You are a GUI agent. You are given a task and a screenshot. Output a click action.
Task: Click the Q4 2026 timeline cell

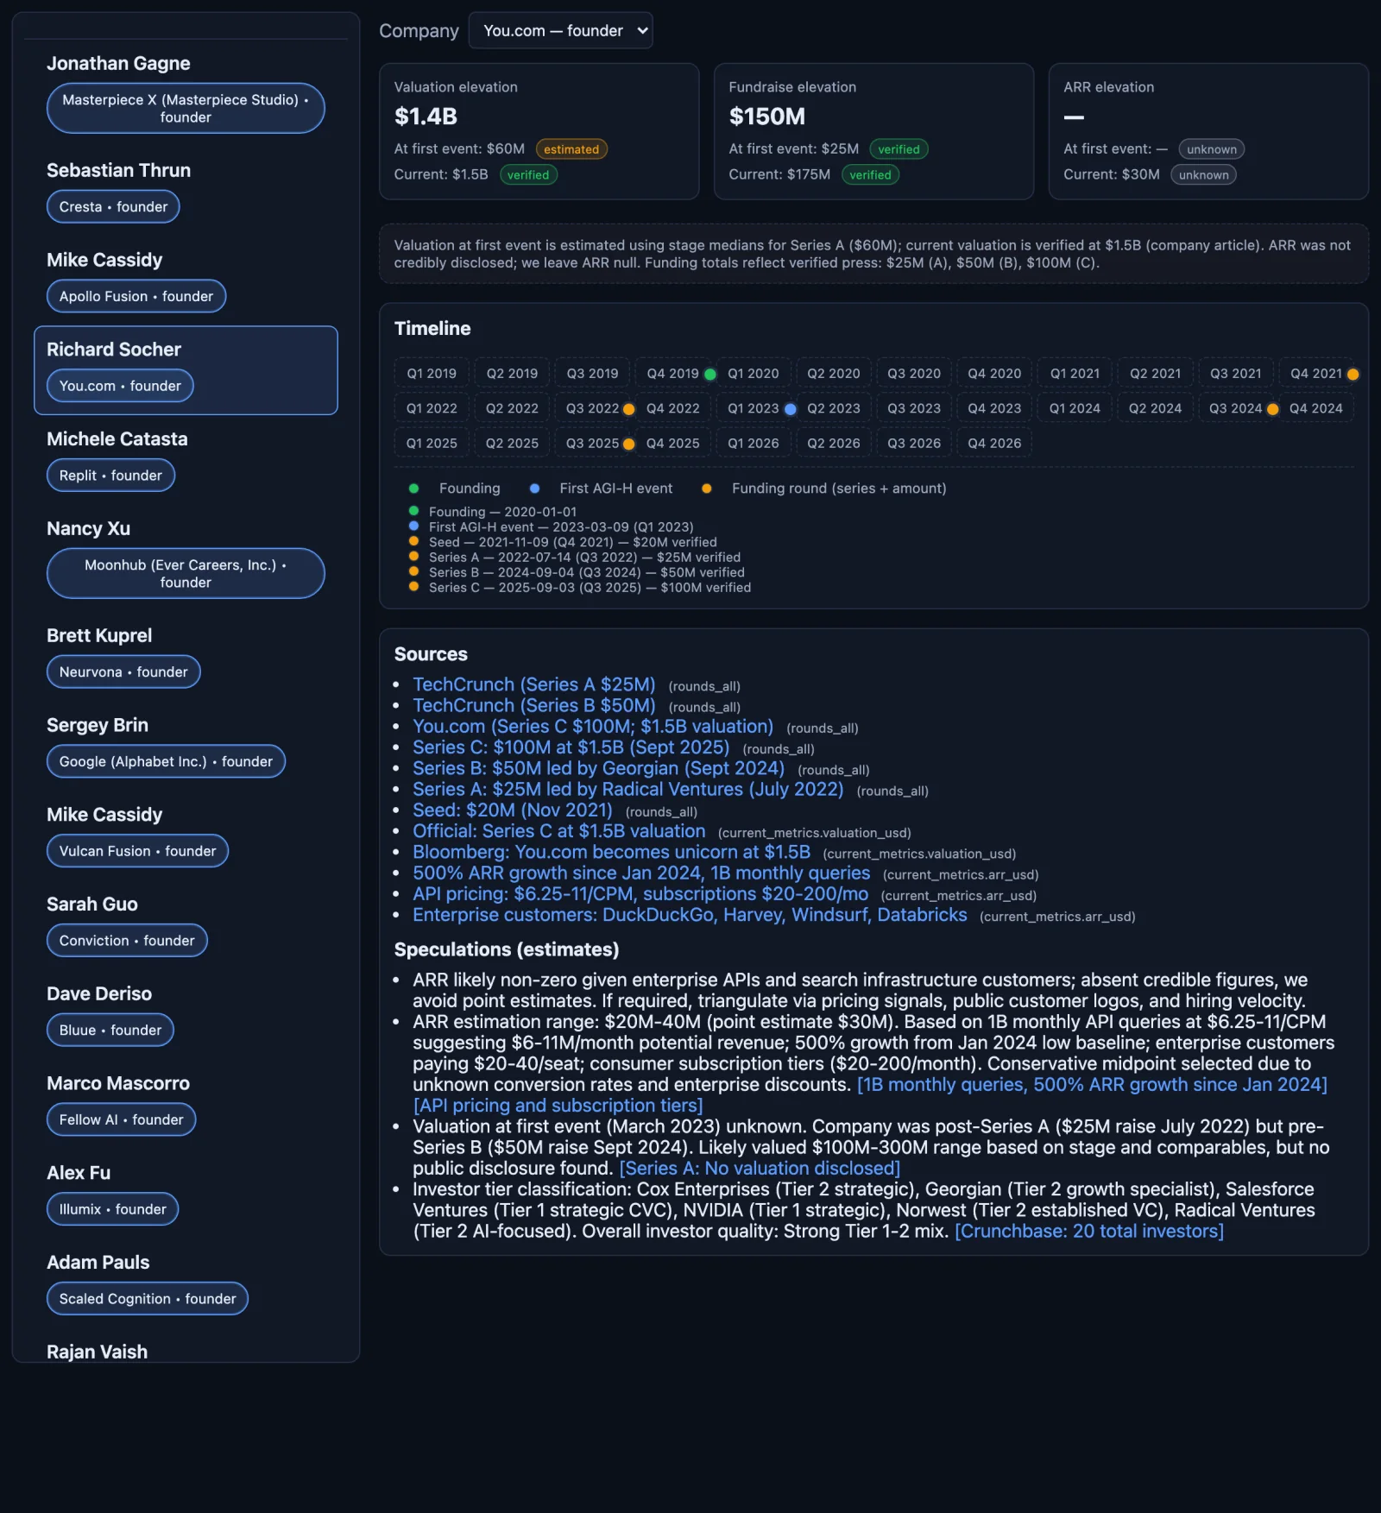tap(994, 443)
